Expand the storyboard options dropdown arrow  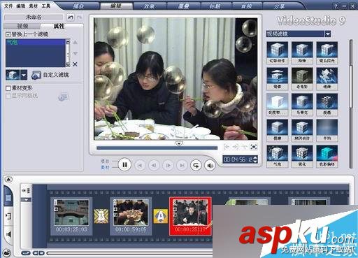coord(26,200)
